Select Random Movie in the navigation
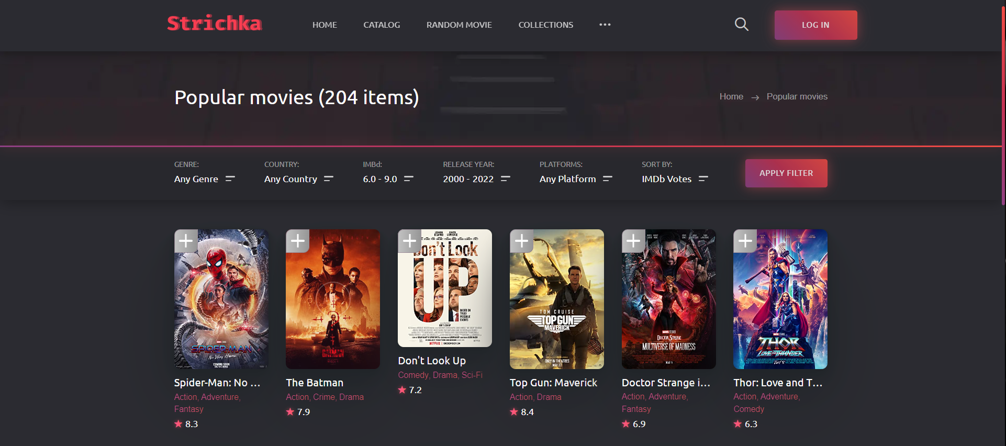The width and height of the screenshot is (1006, 446). pyautogui.click(x=459, y=25)
